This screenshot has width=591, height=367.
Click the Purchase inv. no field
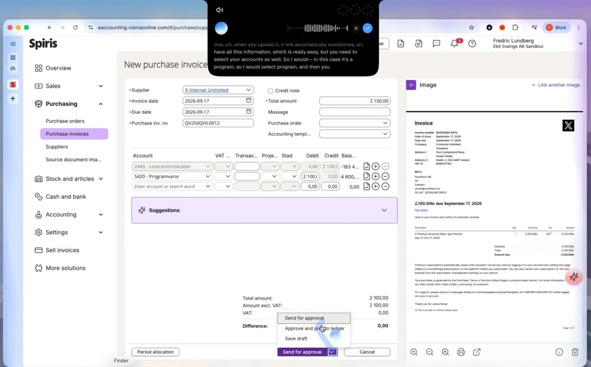pos(218,123)
